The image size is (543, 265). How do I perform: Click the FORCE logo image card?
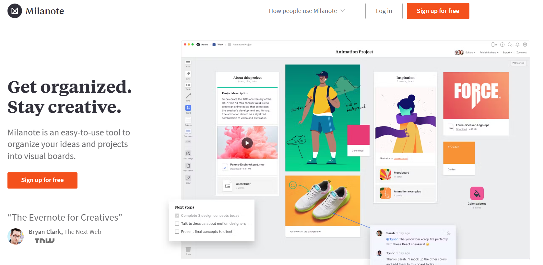tap(476, 96)
